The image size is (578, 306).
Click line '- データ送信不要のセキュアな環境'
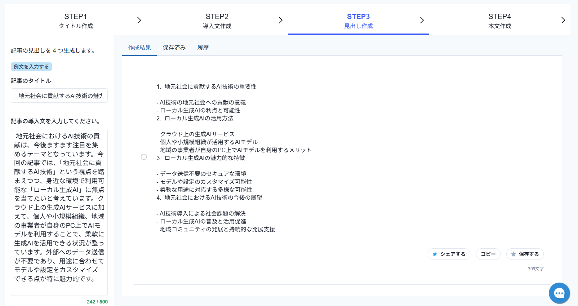pyautogui.click(x=201, y=174)
